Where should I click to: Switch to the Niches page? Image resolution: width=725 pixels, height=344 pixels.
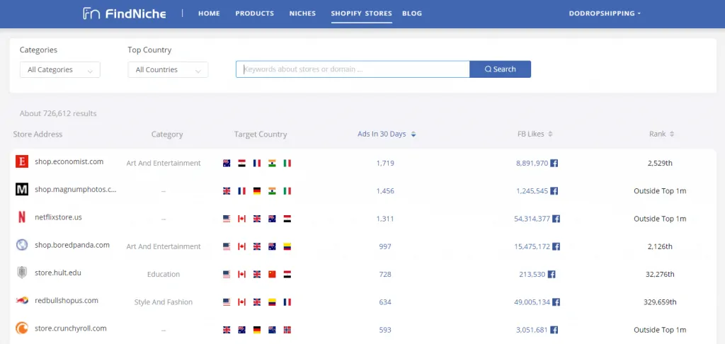click(x=303, y=13)
